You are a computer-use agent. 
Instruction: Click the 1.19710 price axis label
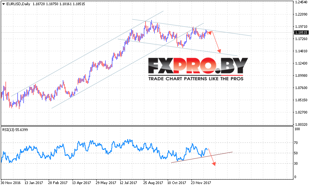[301, 27]
